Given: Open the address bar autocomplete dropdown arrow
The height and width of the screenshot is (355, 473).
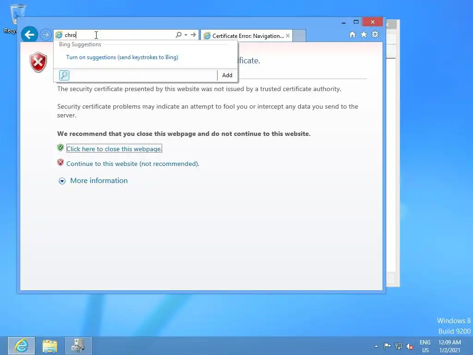Looking at the screenshot, I should (x=186, y=35).
